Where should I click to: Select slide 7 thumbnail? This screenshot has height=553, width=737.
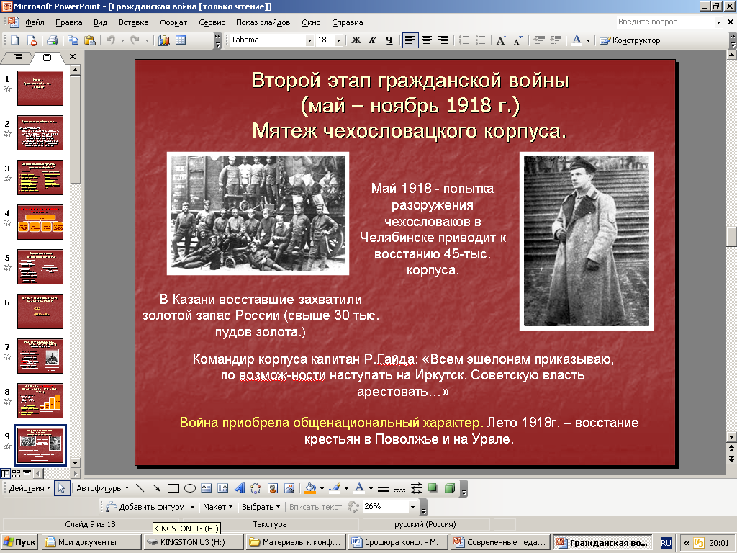point(40,356)
